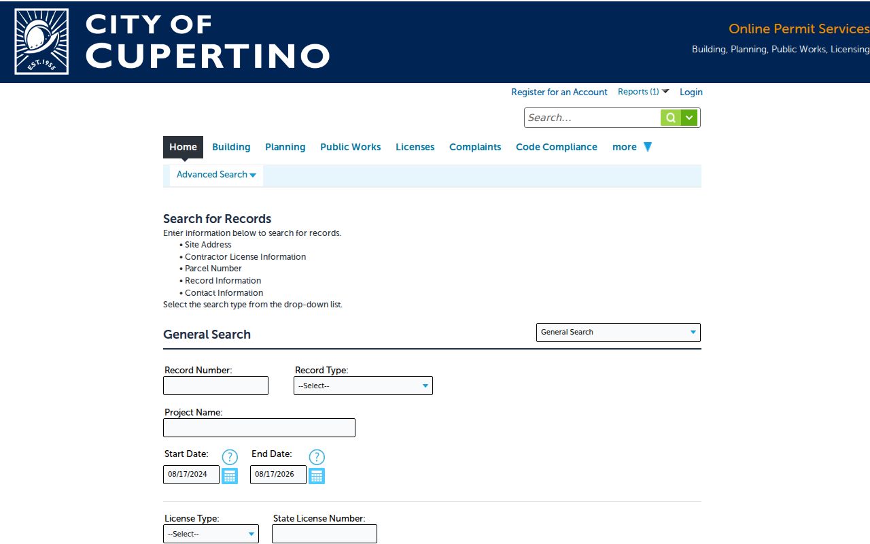This screenshot has width=870, height=544.
Task: Click the City of Cupertino seal logo
Action: pos(41,41)
